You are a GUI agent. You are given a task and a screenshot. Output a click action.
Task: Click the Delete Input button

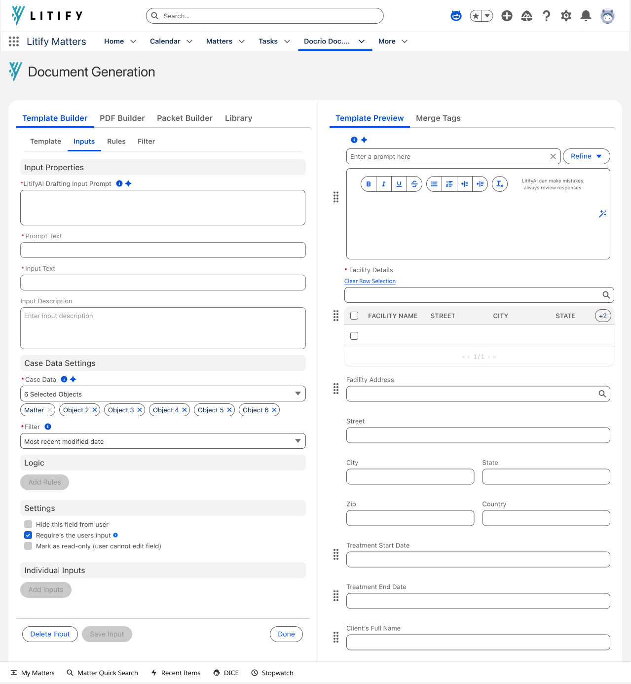(x=50, y=634)
